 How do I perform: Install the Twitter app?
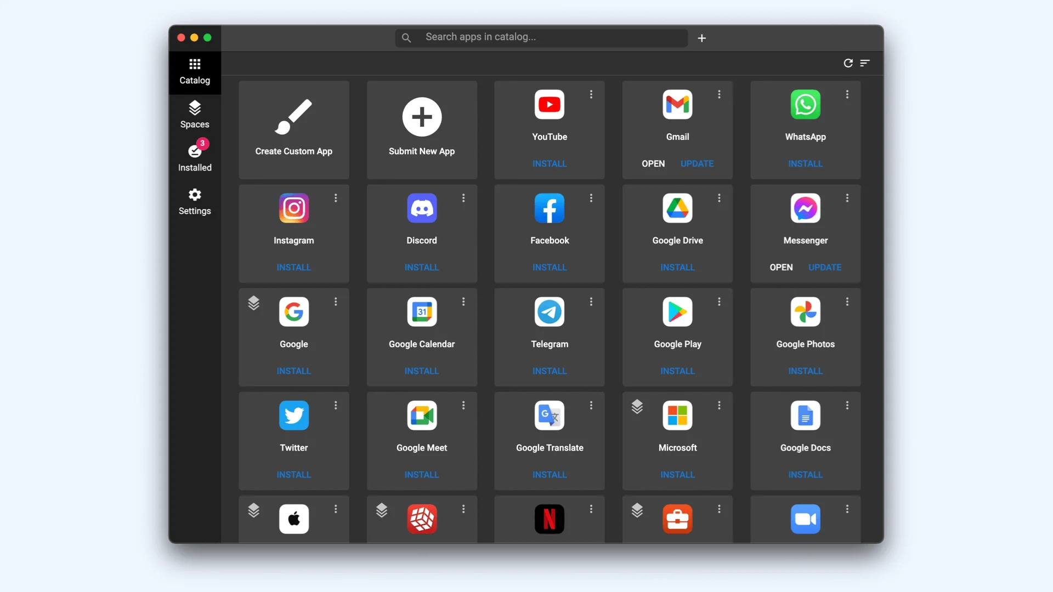[294, 474]
